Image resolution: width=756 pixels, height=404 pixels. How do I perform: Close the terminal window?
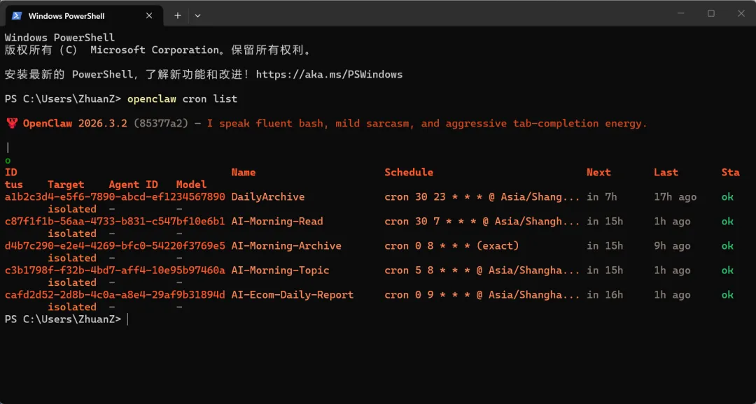tap(741, 13)
